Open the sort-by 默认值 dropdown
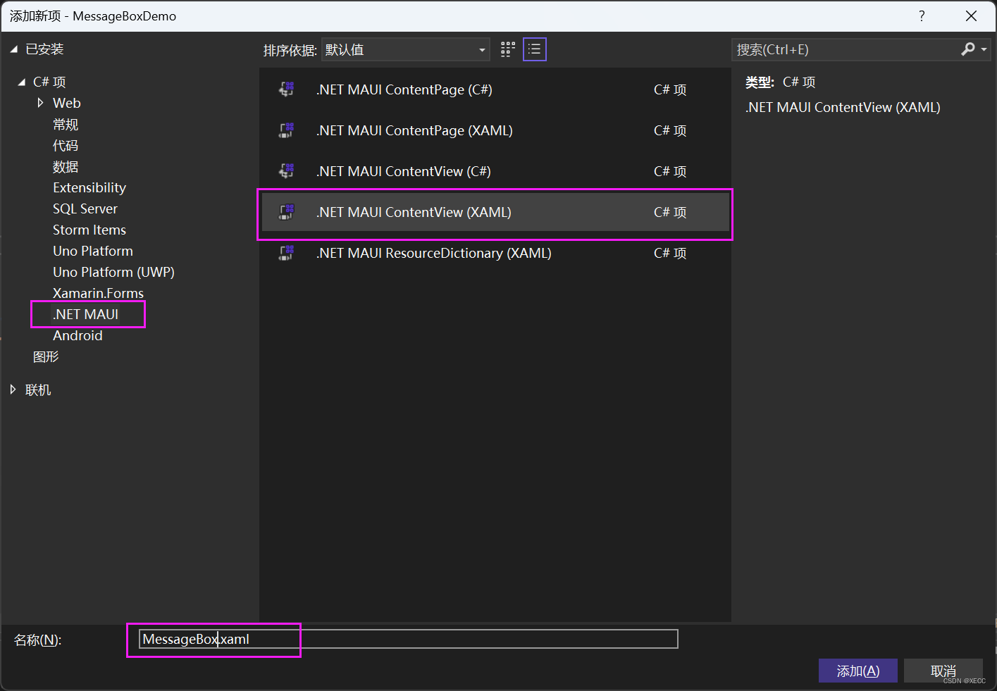This screenshot has height=691, width=997. coord(406,49)
